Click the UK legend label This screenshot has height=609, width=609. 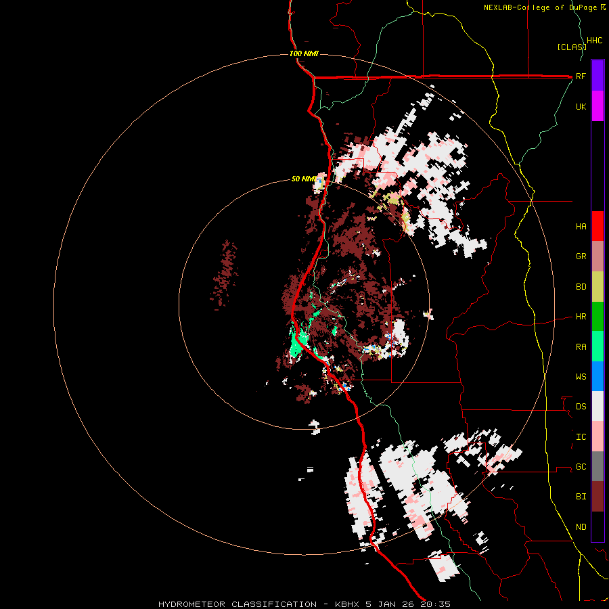point(581,106)
